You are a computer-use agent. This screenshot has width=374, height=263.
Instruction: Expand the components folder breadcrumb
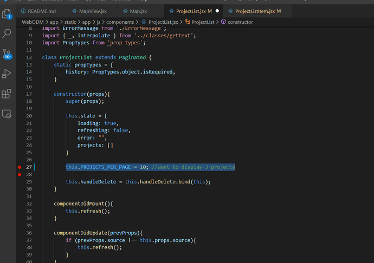point(120,22)
